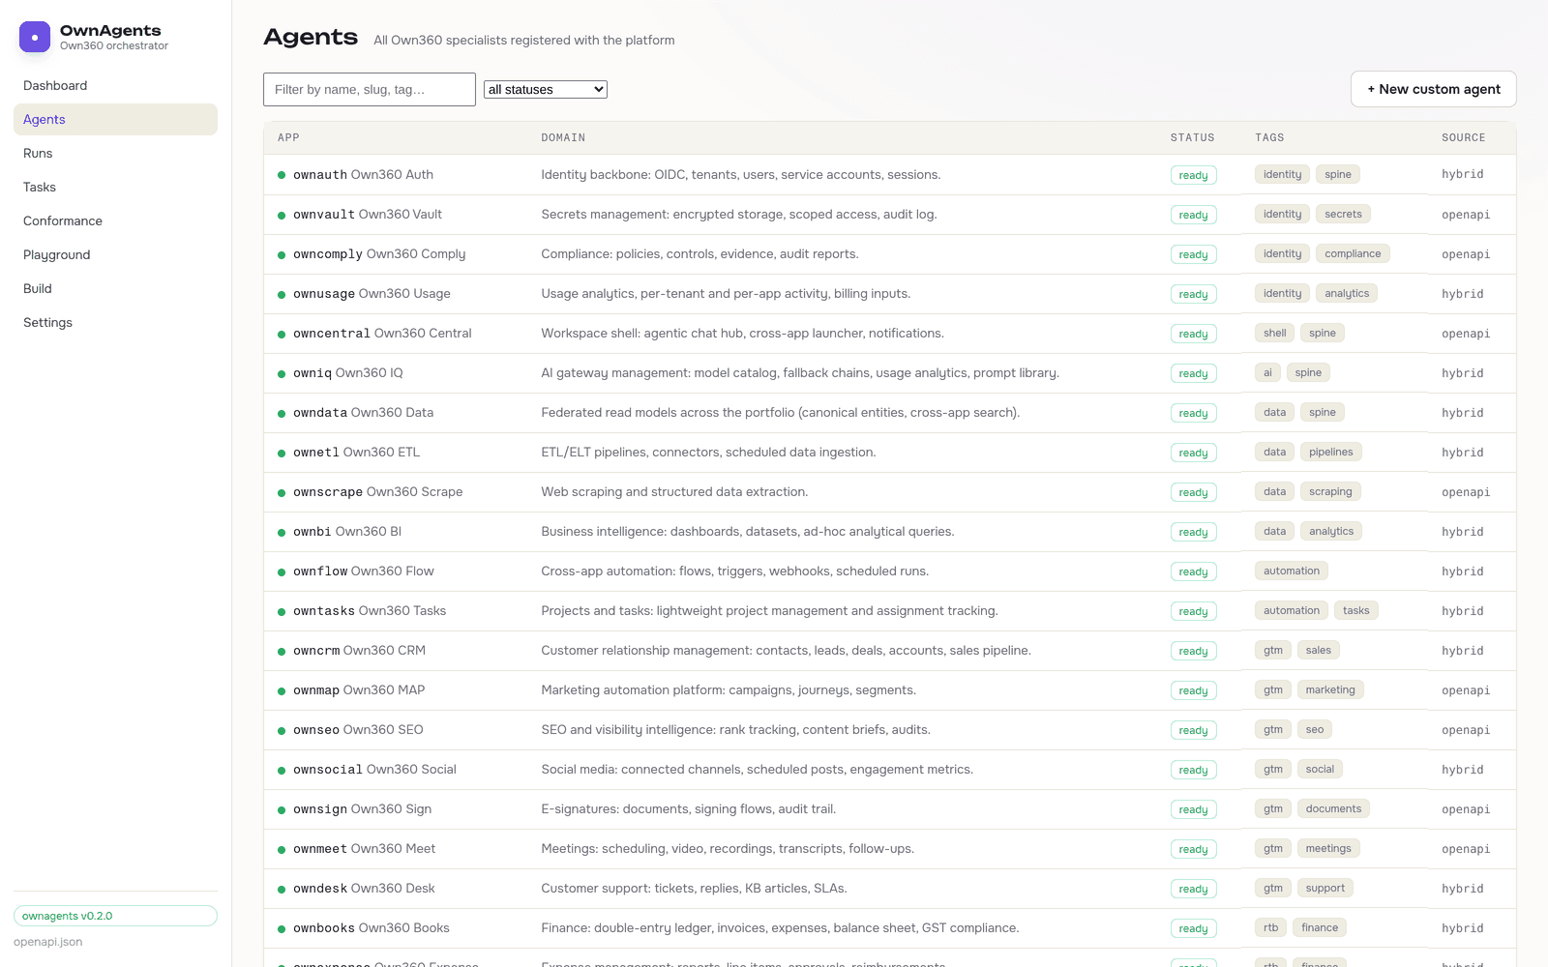
Task: Click the rtb tag on ownbooks
Action: coord(1270,928)
